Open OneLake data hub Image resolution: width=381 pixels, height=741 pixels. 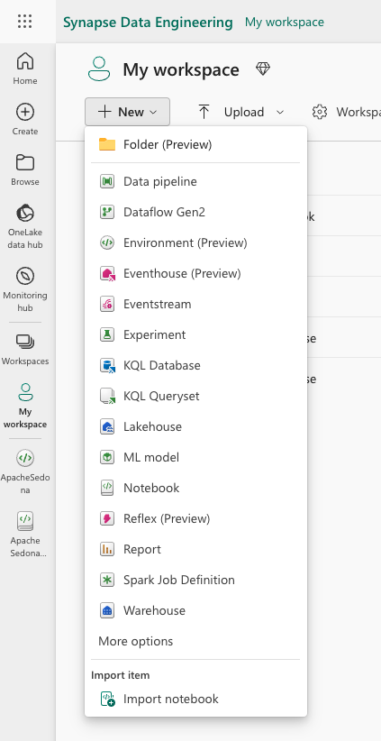click(x=25, y=226)
